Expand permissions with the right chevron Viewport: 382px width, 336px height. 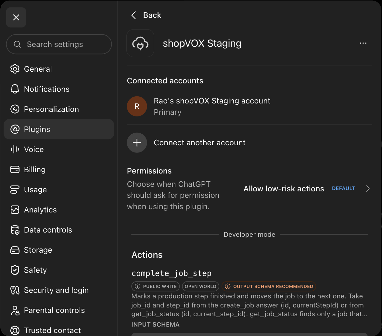click(368, 188)
